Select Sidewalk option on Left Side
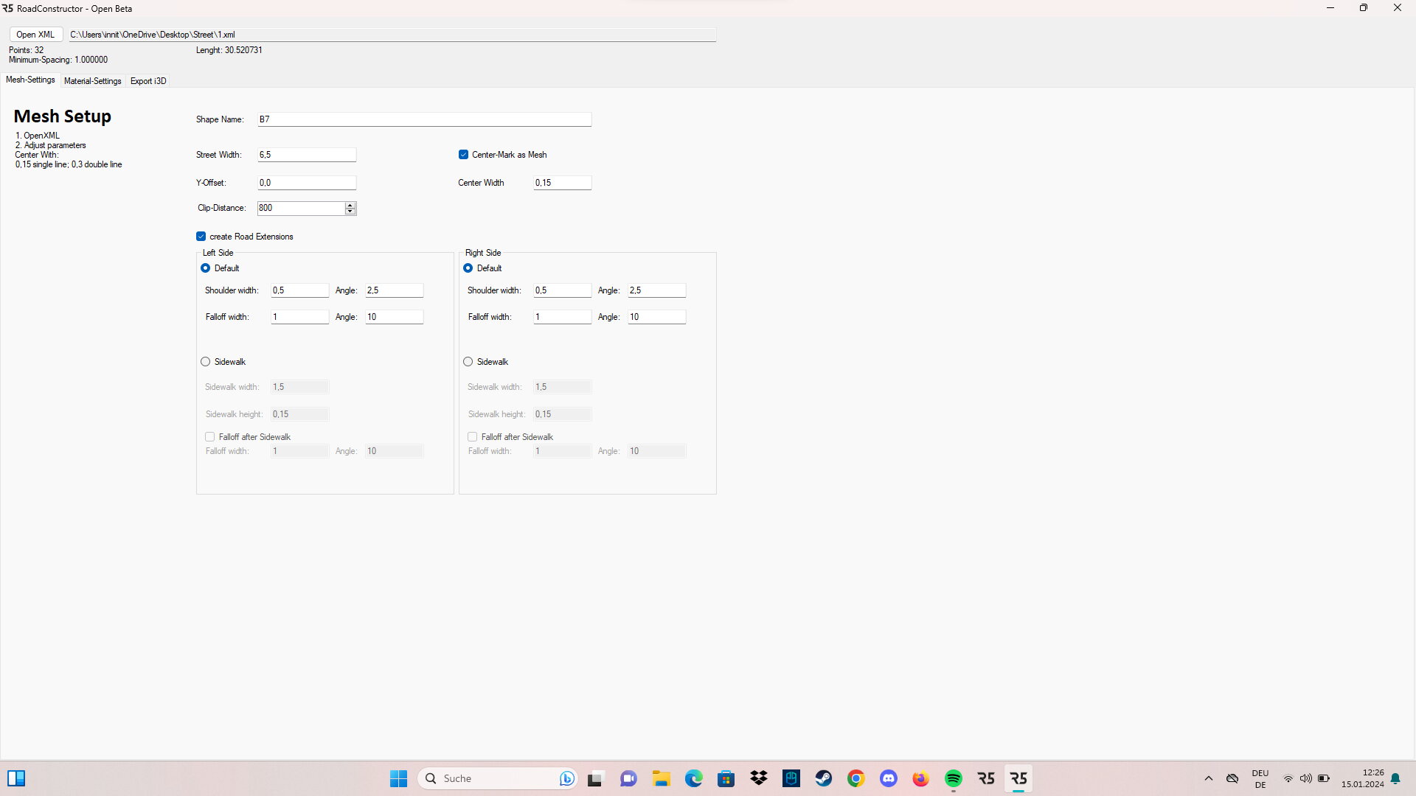This screenshot has height=796, width=1416. [x=206, y=362]
